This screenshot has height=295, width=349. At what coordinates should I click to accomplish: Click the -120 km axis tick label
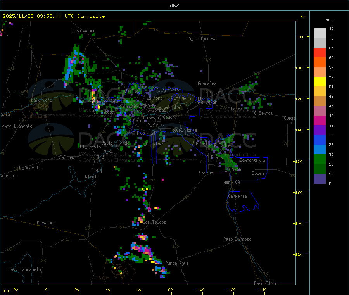coord(297,99)
